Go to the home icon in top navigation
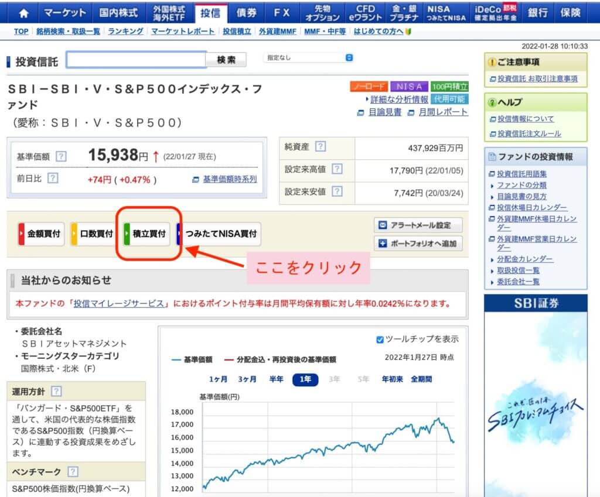Screen dimensions: 600x497 tap(23, 13)
